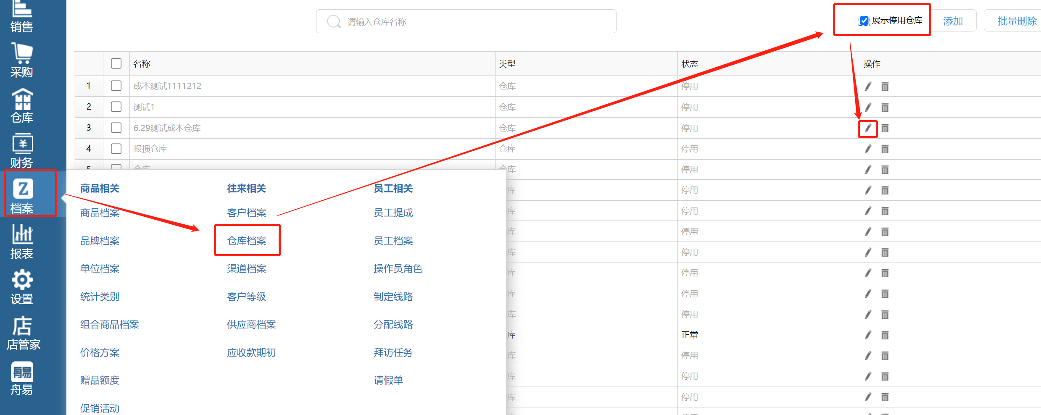The width and height of the screenshot is (1041, 415).
Task: Click edit pencil for 6.29测试成本仓库 row
Action: coord(868,128)
